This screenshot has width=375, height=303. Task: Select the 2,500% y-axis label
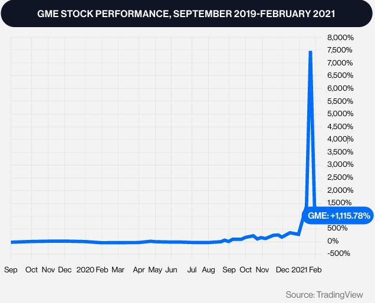[x=340, y=177]
